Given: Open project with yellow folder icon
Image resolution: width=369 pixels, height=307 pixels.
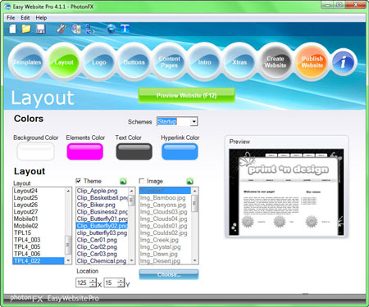Looking at the screenshot, I should [x=26, y=29].
